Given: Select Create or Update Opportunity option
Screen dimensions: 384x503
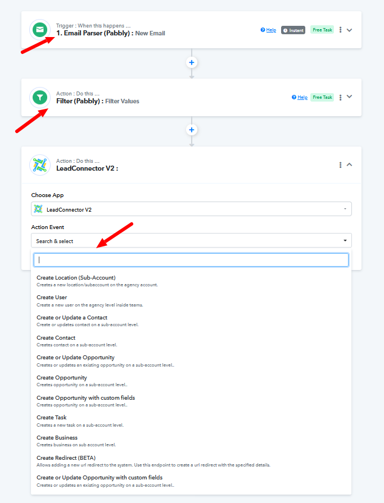Looking at the screenshot, I should (x=191, y=361).
